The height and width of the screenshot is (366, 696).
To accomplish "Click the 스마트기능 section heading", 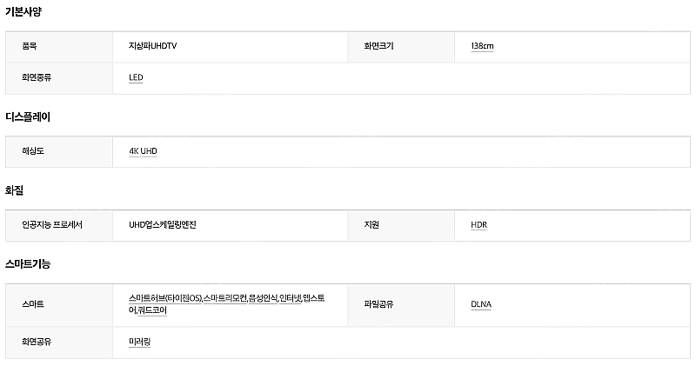I will click(x=28, y=264).
